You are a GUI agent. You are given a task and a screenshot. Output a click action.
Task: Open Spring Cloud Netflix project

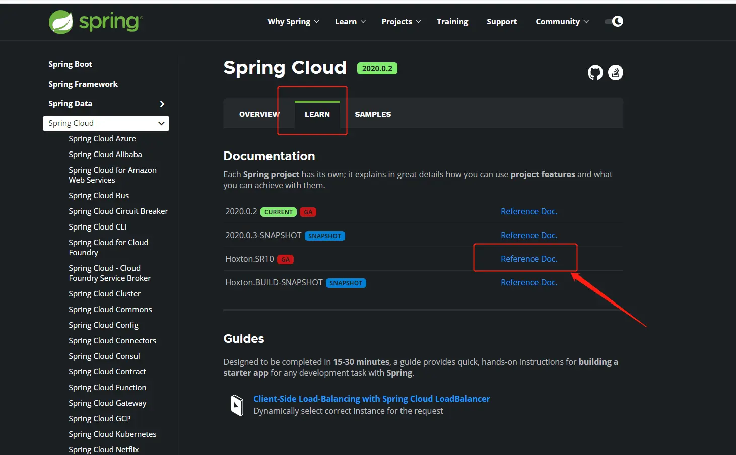pyautogui.click(x=104, y=450)
